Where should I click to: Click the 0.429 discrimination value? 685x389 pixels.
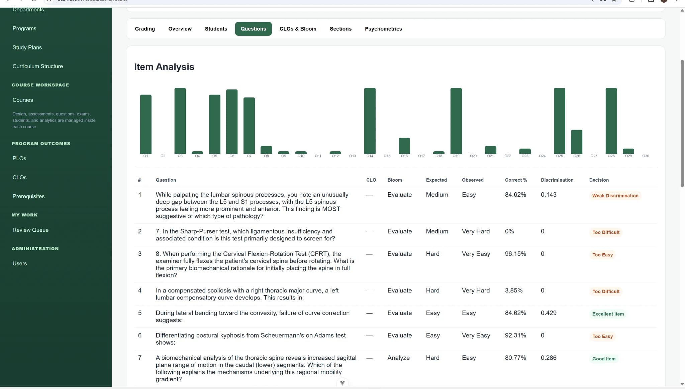[549, 313]
